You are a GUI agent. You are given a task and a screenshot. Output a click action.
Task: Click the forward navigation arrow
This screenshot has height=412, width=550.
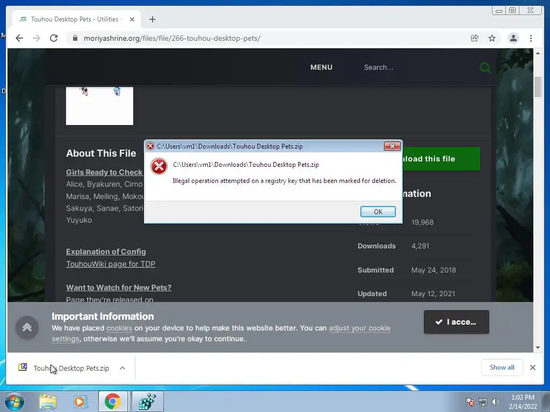click(37, 38)
